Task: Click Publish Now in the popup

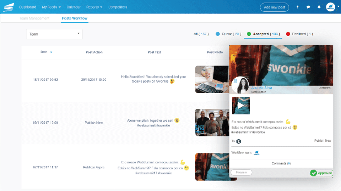Action: click(323, 141)
